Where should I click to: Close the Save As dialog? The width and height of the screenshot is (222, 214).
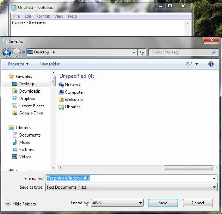pyautogui.click(x=212, y=40)
